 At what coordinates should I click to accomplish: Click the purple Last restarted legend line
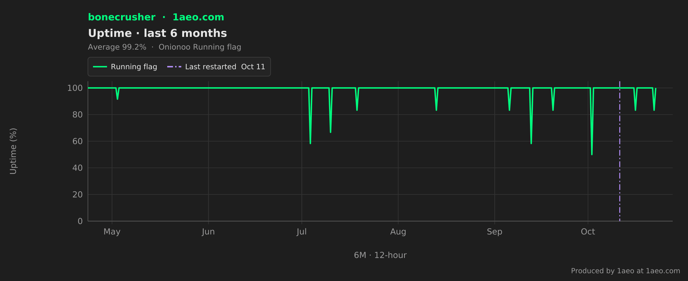click(174, 67)
